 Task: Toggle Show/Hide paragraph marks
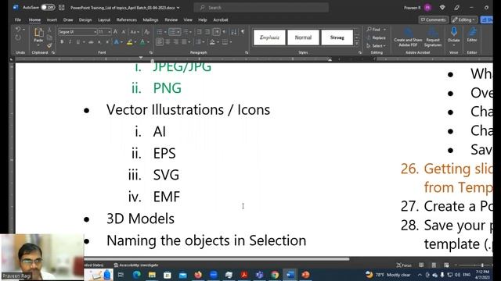pos(243,32)
